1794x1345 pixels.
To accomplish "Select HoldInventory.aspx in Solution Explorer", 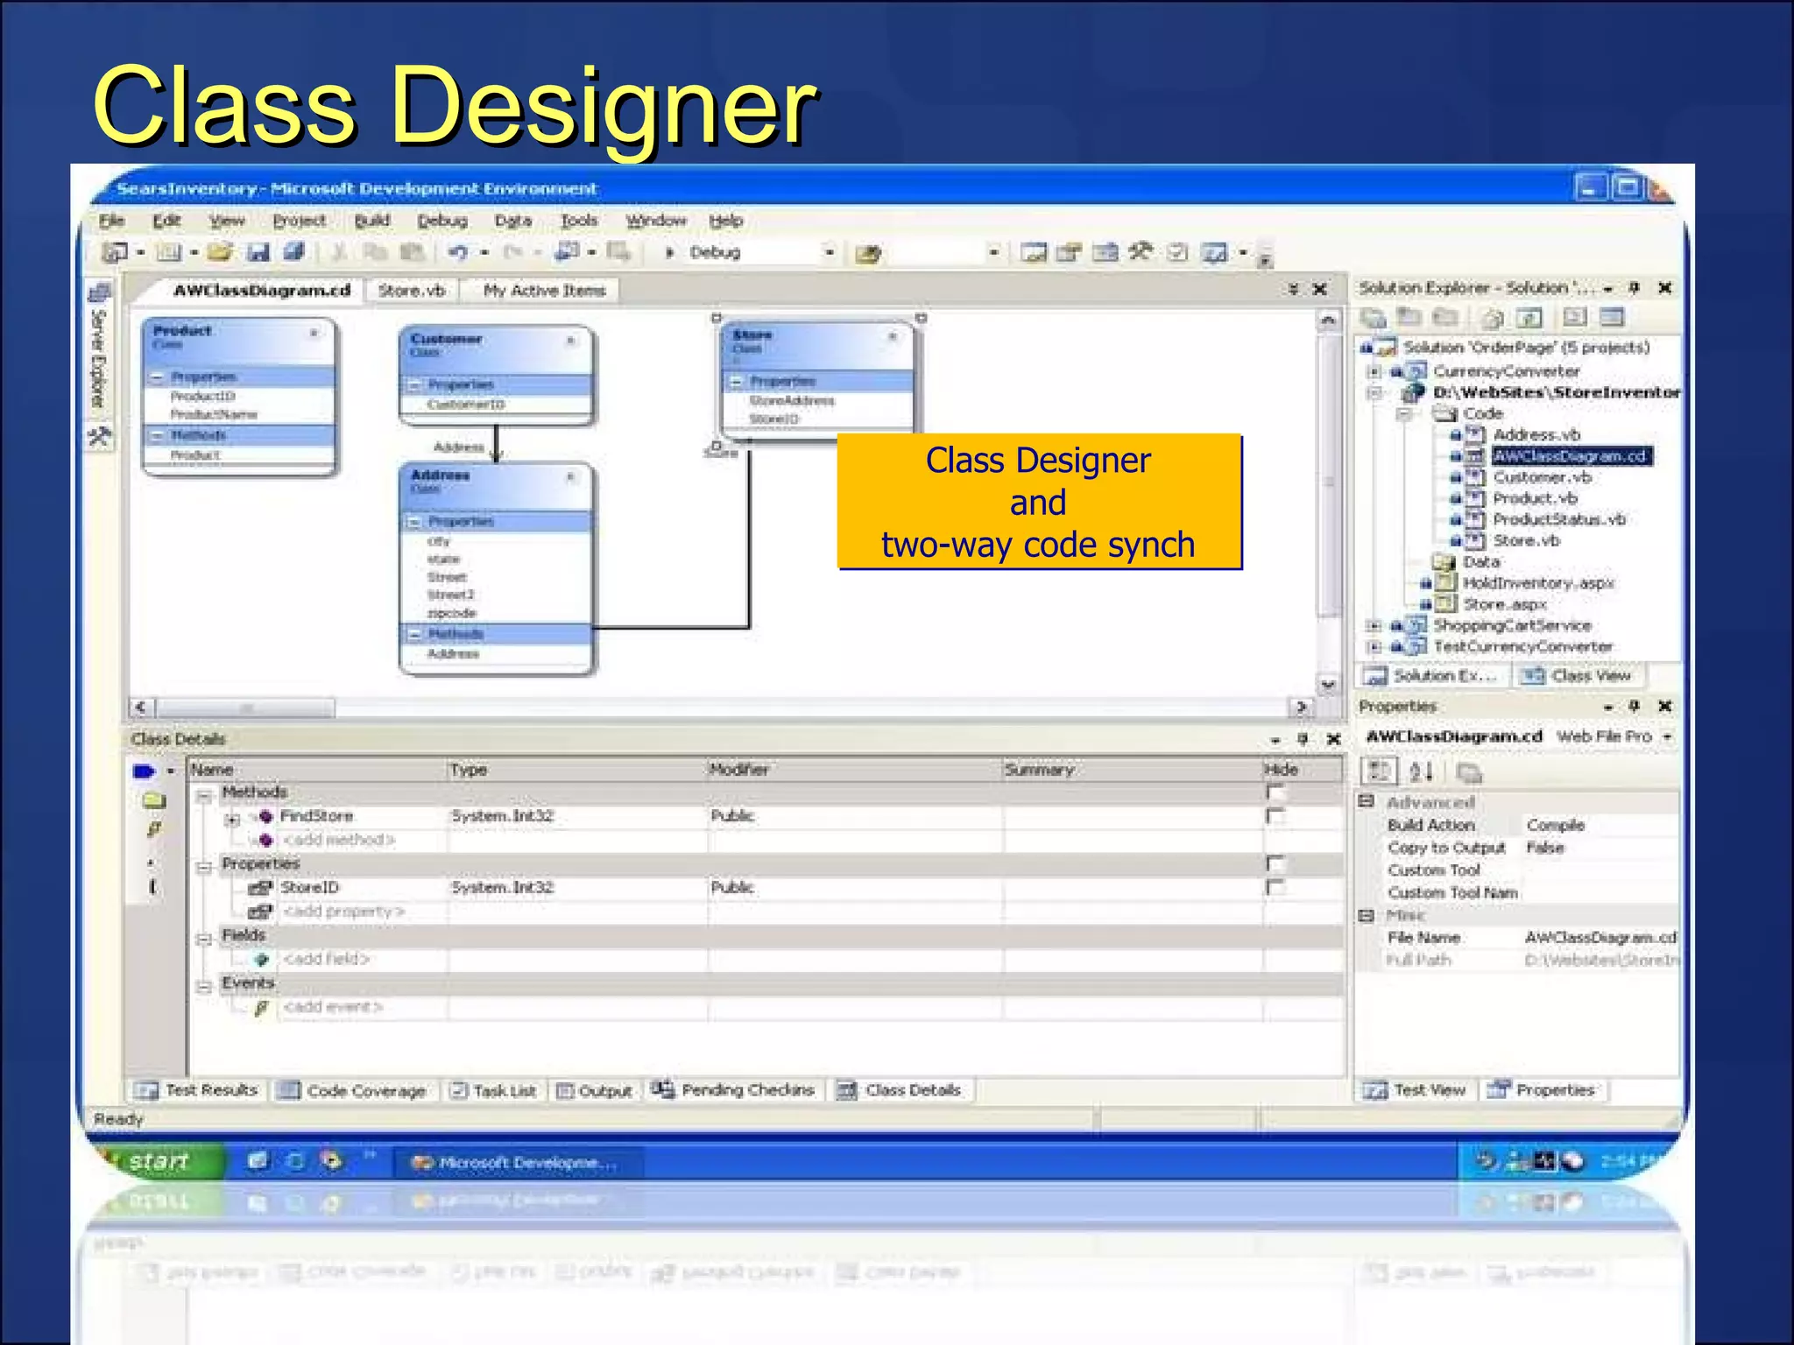I will (1538, 583).
